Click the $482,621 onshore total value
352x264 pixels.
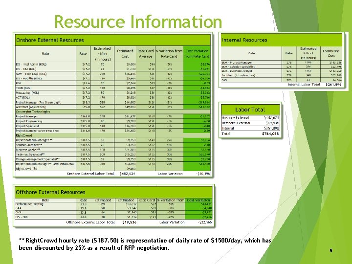[127, 174]
